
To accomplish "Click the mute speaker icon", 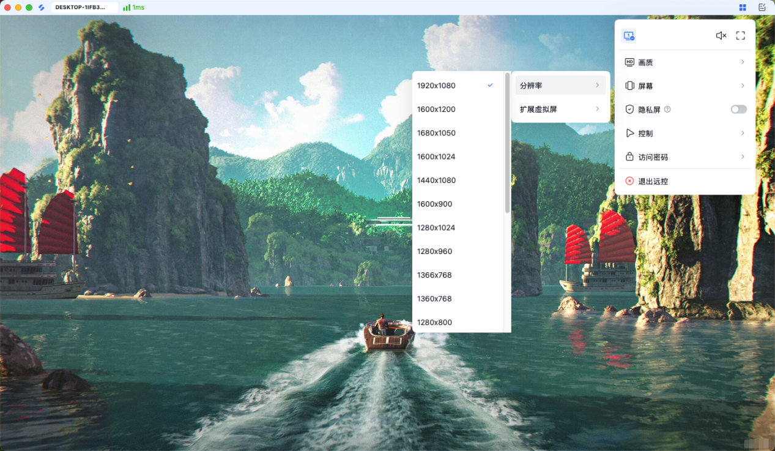I will click(x=721, y=35).
